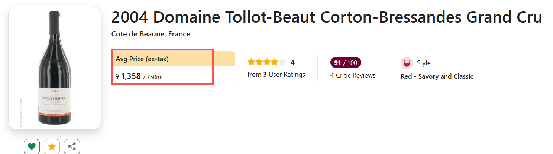553x154 pixels.
Task: Click the 'Style' label text
Action: pyautogui.click(x=423, y=63)
